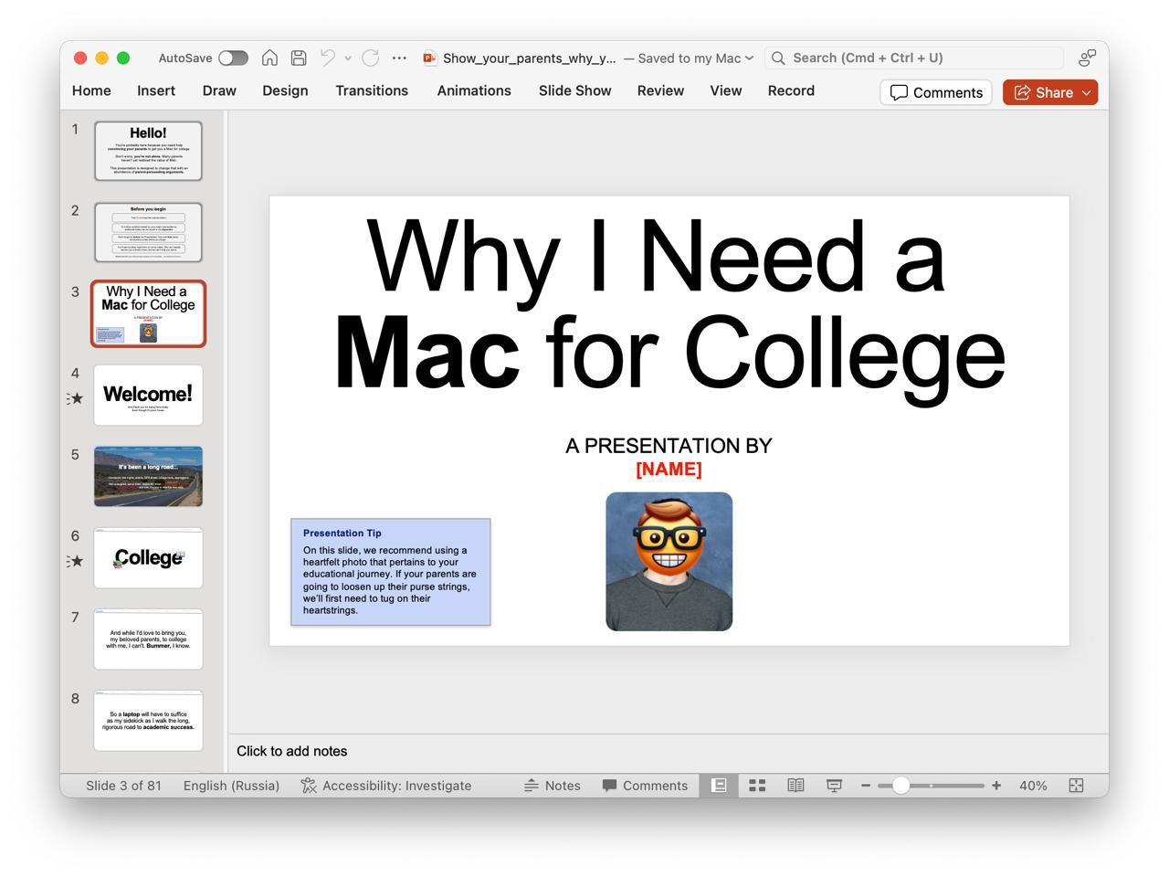Click the zoom slider handle
Viewport: 1169px width, 877px height.
coord(900,786)
